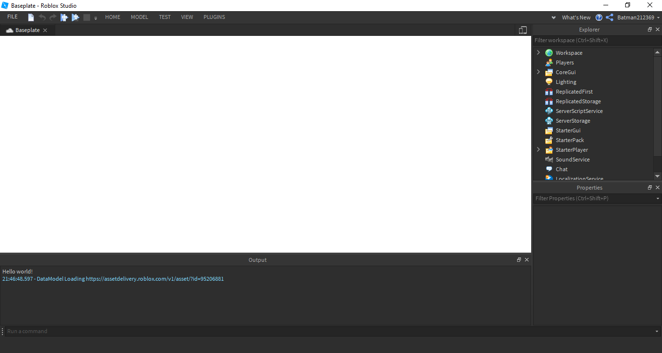Image resolution: width=662 pixels, height=353 pixels.
Task: Select the LocalizationService row in Explorer
Action: click(593, 178)
